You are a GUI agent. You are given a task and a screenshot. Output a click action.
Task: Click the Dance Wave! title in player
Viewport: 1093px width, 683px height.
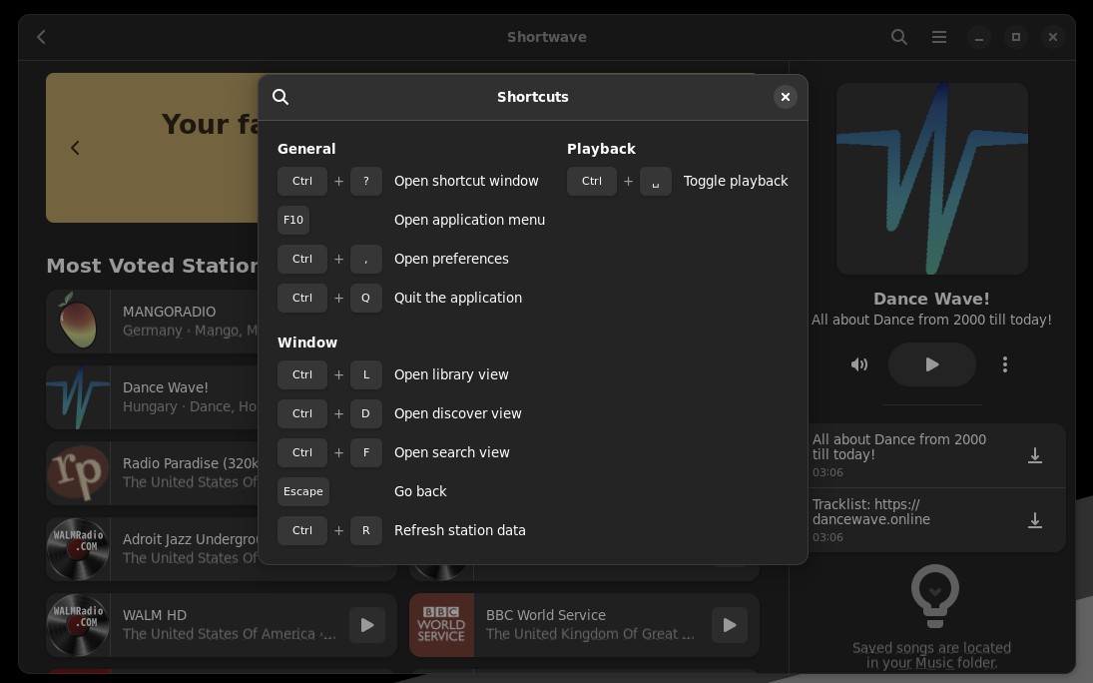(x=931, y=299)
